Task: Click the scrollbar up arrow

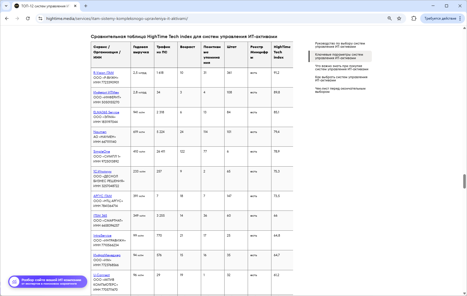Action: pyautogui.click(x=464, y=28)
